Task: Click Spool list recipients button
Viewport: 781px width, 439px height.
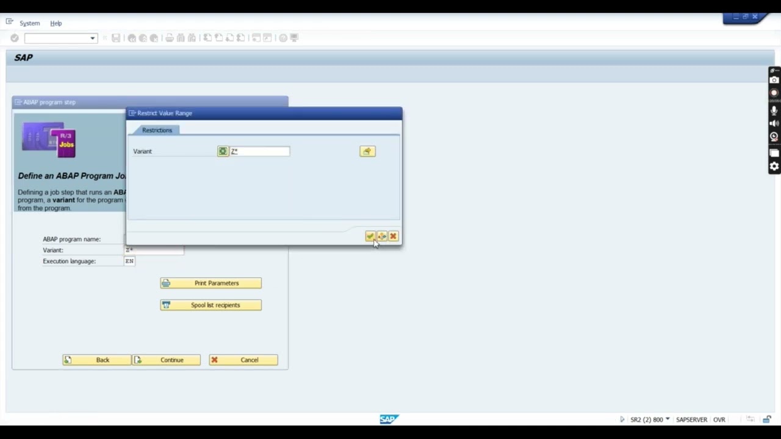Action: pyautogui.click(x=211, y=305)
